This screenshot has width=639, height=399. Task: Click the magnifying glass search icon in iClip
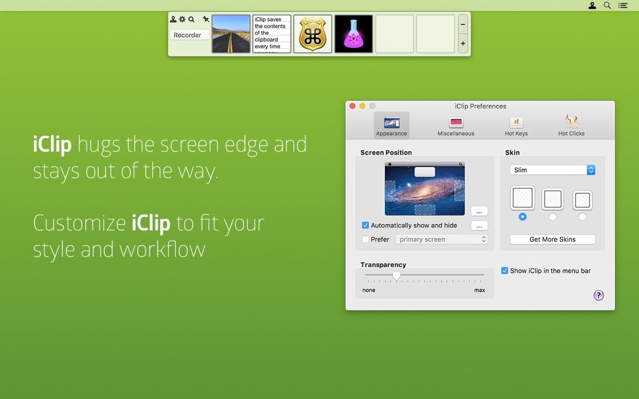[192, 19]
